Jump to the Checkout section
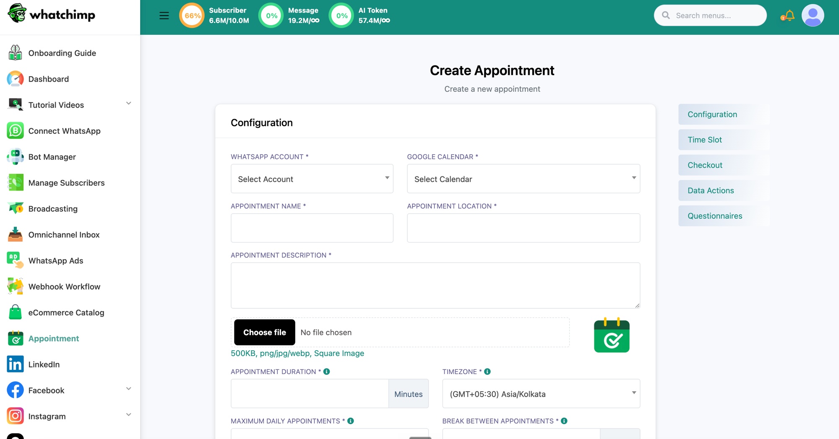839x439 pixels. coord(724,165)
